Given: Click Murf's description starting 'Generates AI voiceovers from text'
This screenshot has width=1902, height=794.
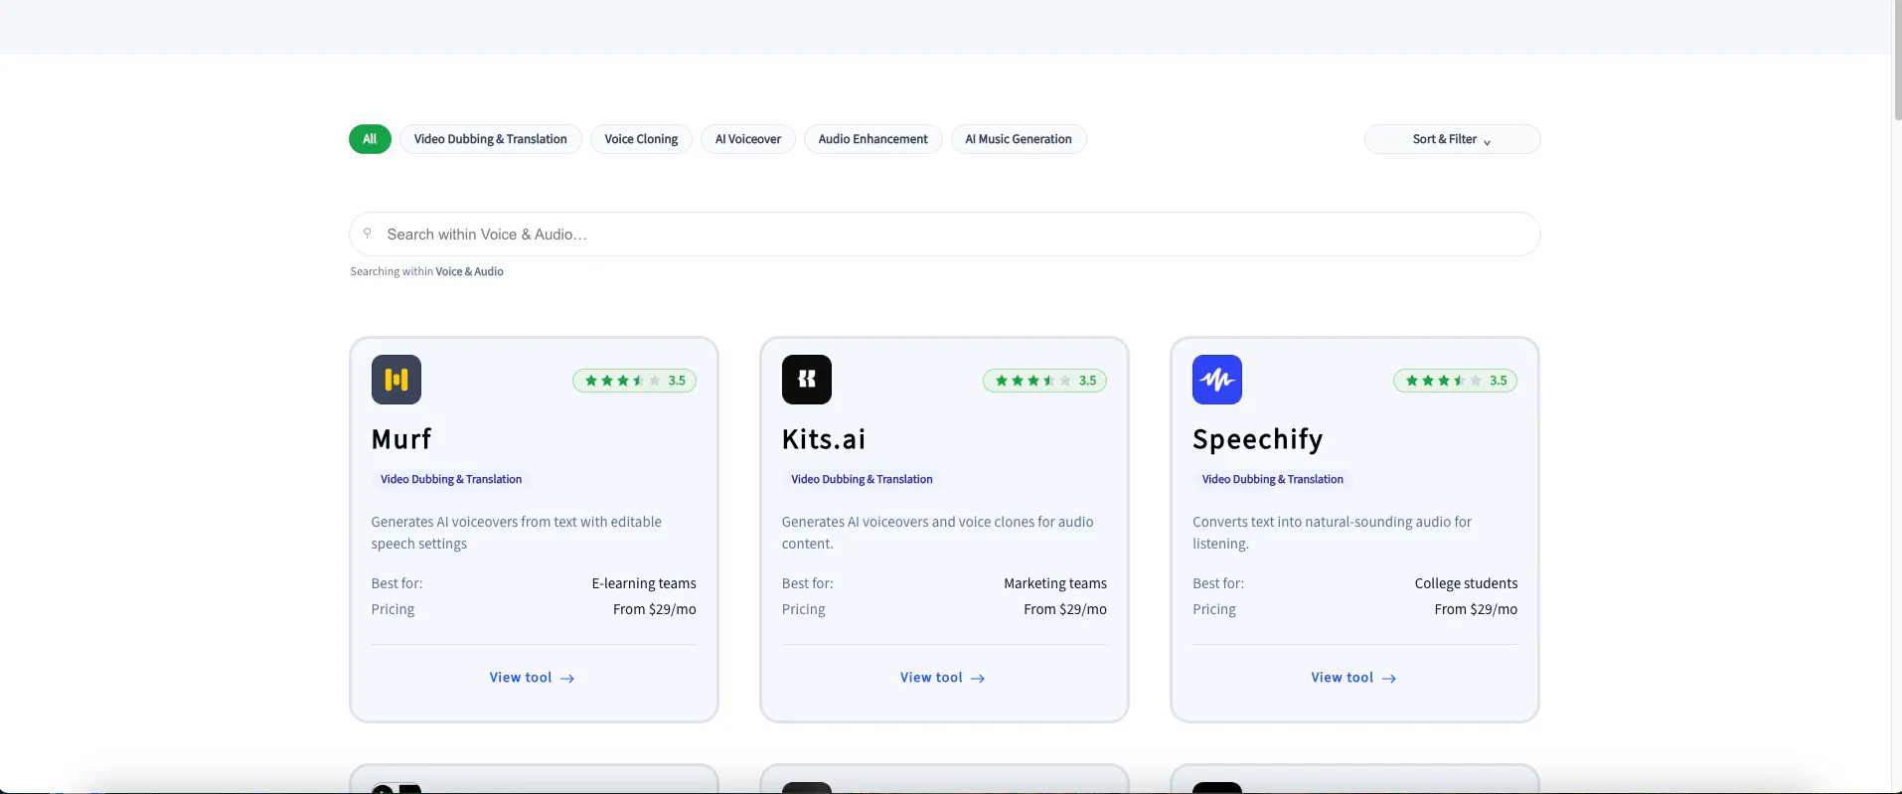Looking at the screenshot, I should [x=517, y=533].
